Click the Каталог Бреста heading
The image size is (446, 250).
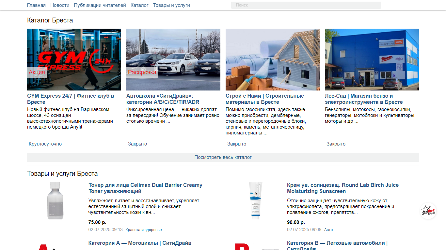[50, 20]
